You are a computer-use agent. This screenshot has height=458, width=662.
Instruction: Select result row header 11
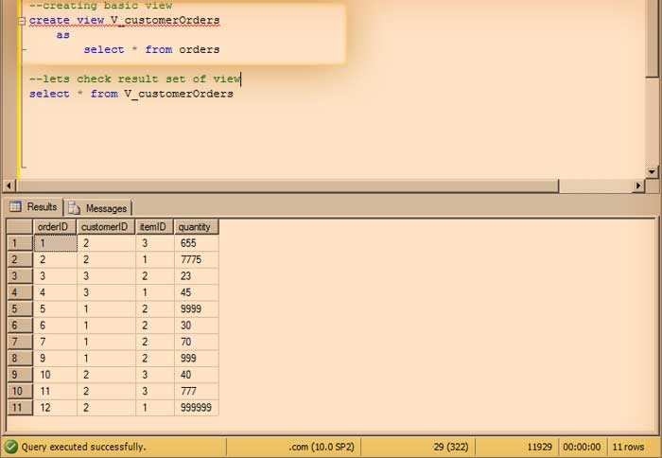[20, 408]
